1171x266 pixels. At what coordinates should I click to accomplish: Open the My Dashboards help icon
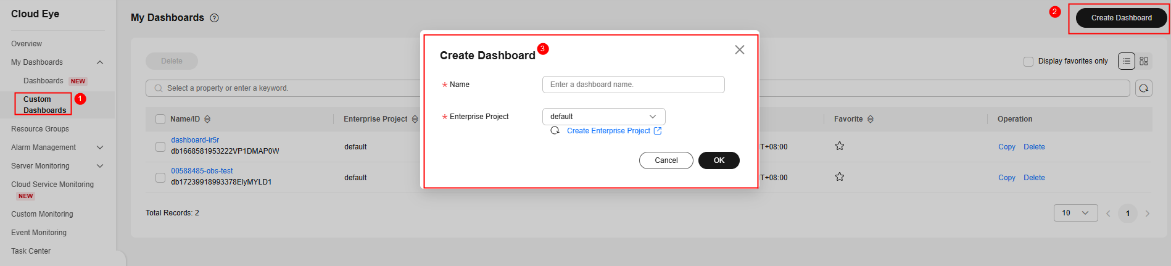[x=214, y=18]
